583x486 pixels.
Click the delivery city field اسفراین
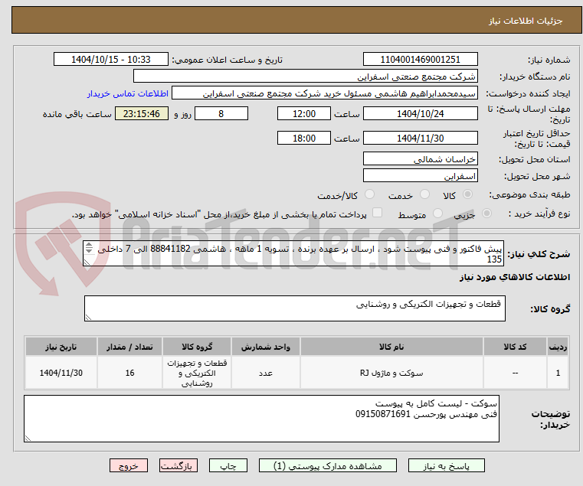point(420,176)
